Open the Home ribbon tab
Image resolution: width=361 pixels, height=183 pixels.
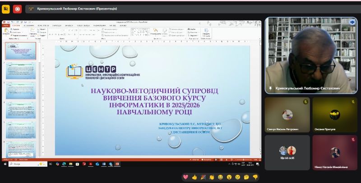[16, 25]
